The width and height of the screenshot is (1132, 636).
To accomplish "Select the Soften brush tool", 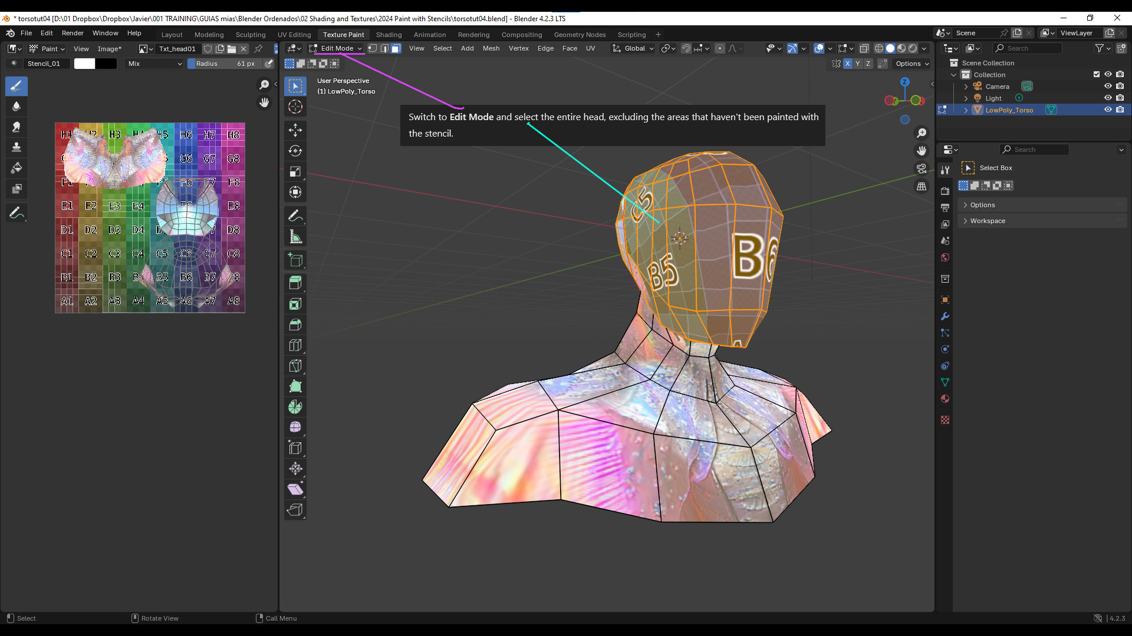I will pos(17,106).
